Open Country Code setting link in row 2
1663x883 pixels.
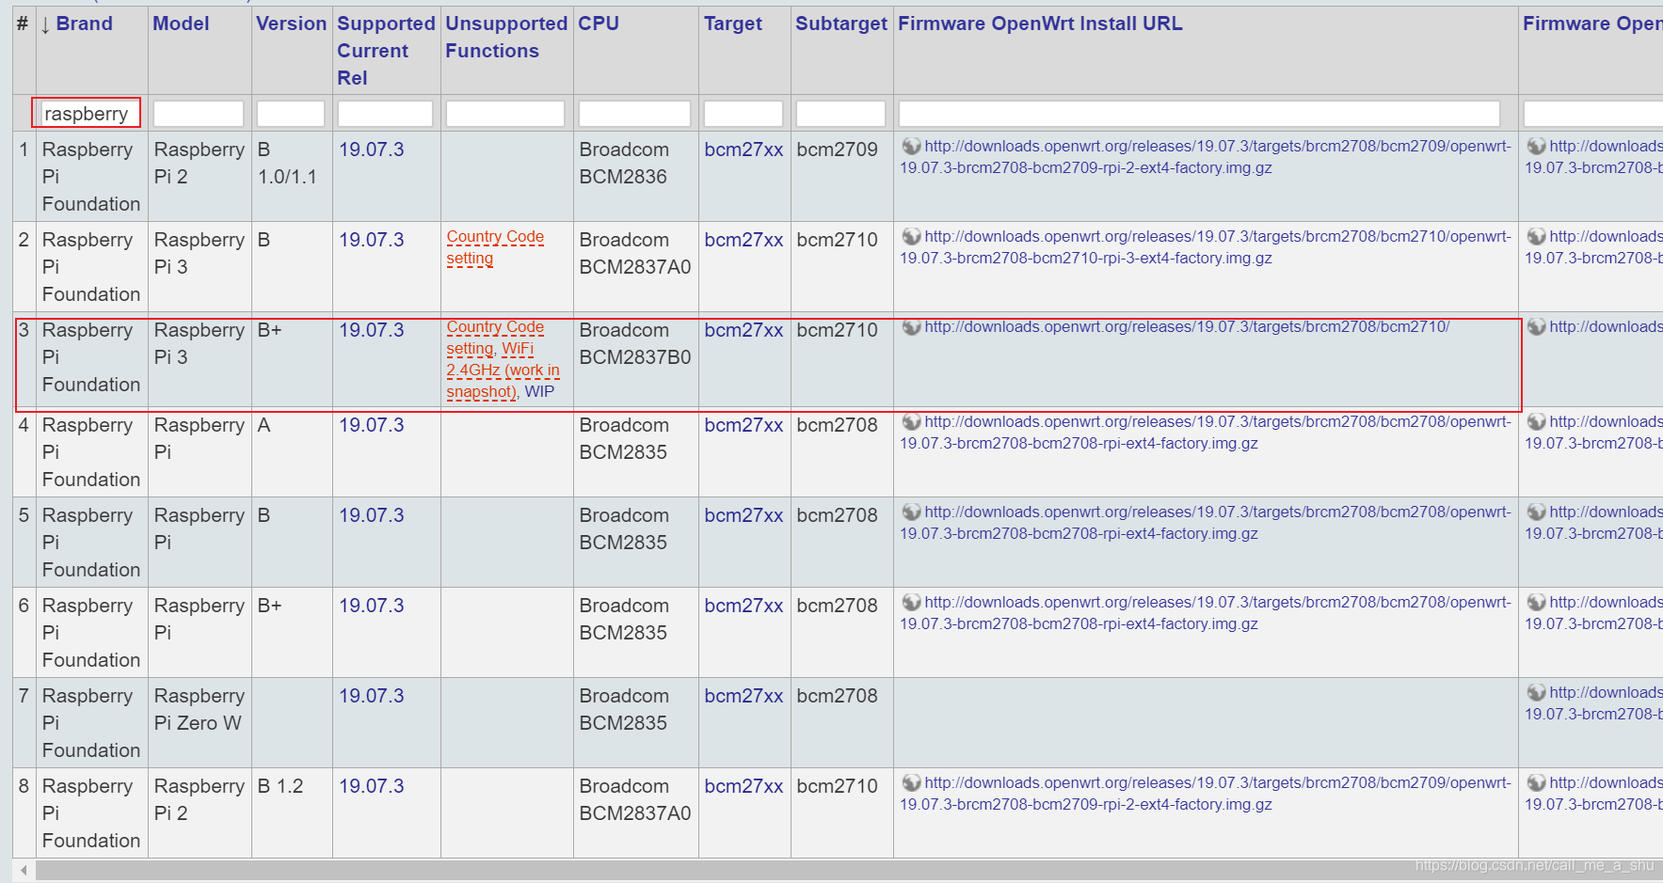tap(495, 247)
